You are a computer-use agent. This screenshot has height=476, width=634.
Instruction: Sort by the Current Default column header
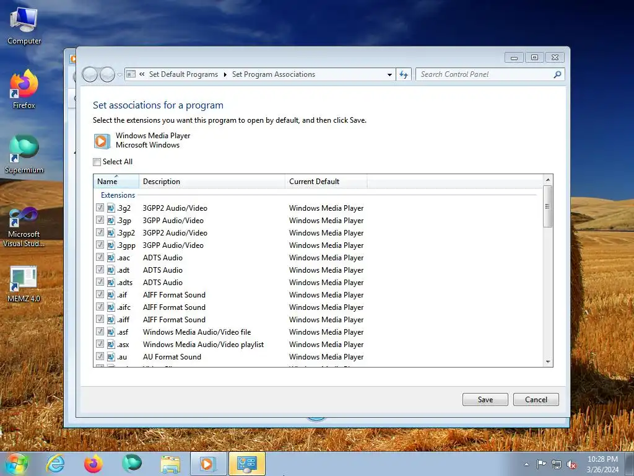[326, 182]
